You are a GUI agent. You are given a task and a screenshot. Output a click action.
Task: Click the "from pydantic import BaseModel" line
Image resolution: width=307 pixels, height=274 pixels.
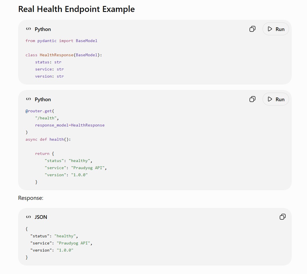[61, 41]
